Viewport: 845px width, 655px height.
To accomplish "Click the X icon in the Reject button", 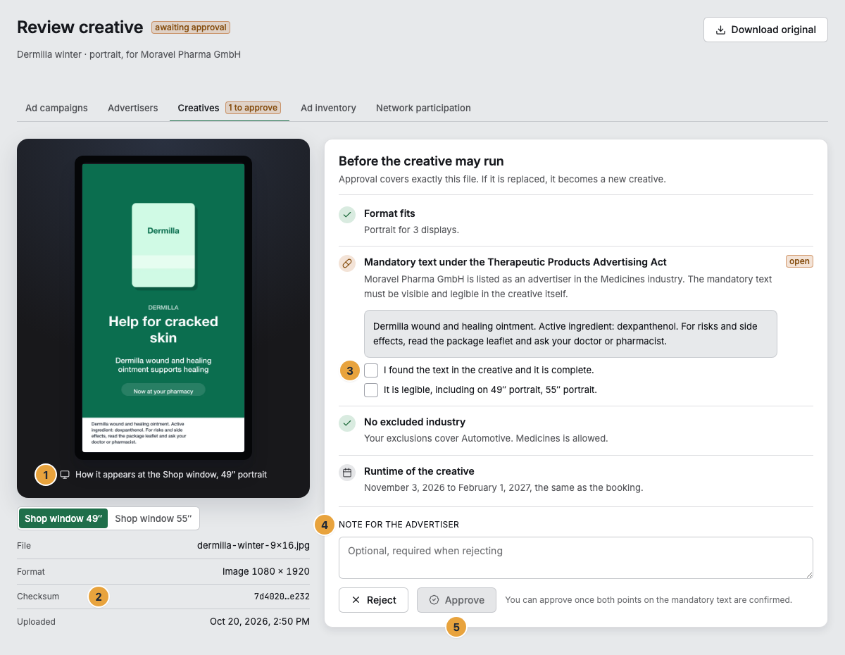I will [356, 600].
